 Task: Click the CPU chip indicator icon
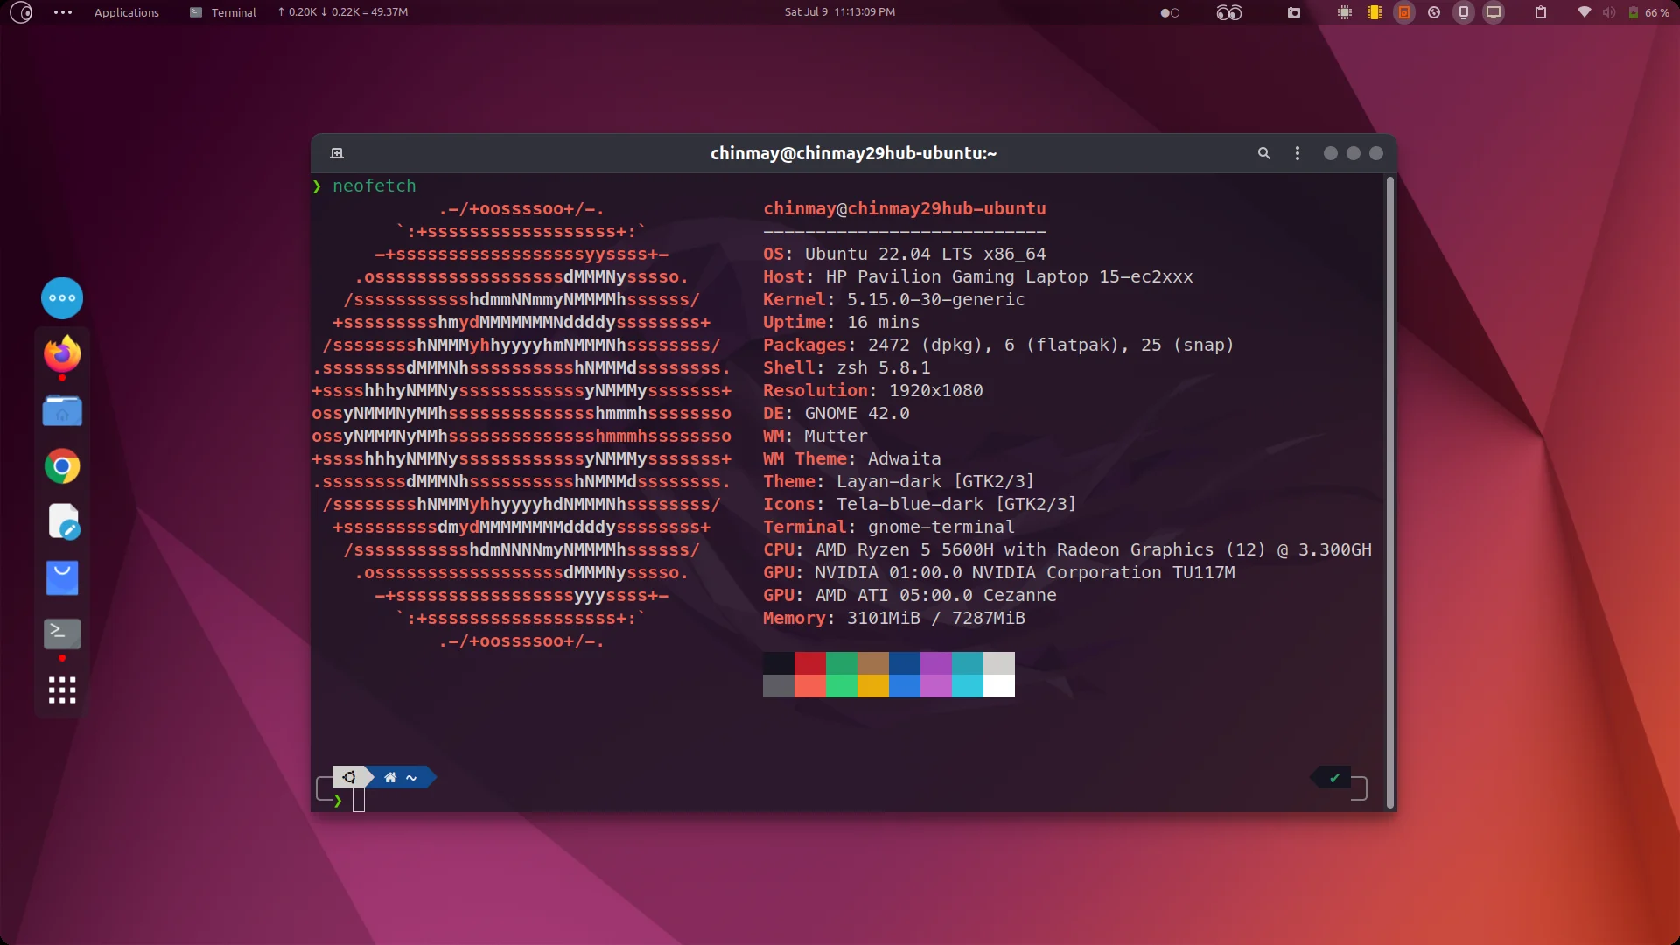click(x=1345, y=12)
